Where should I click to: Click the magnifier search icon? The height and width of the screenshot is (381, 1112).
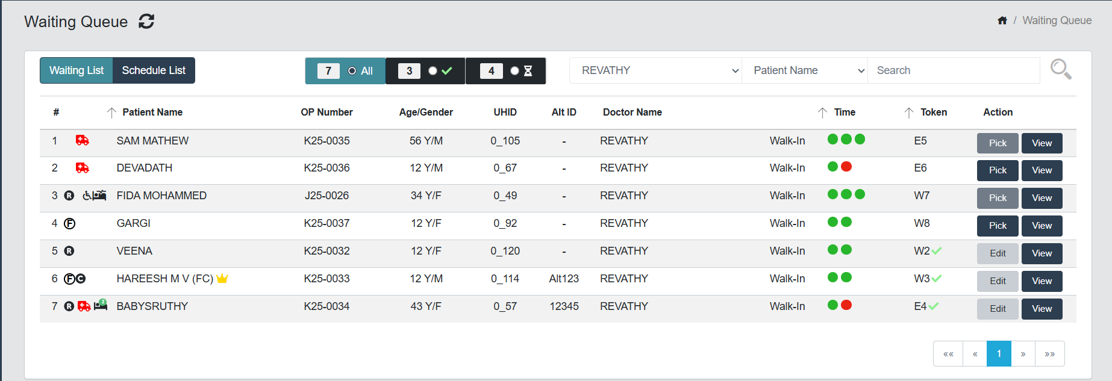pos(1060,69)
